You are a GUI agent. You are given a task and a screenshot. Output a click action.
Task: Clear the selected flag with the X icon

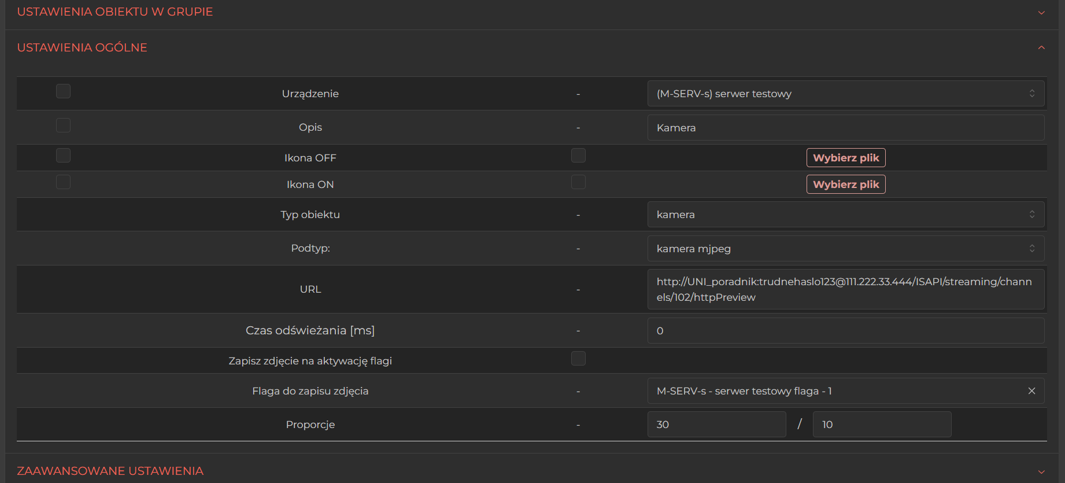(x=1031, y=391)
